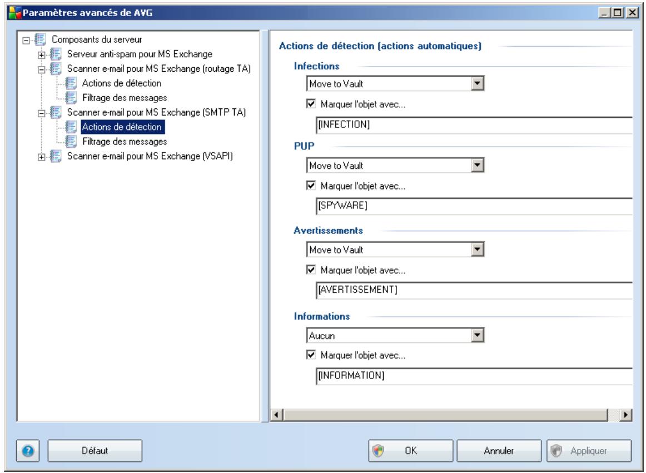
Task: Select Actions de détection under routage TA
Action: [x=122, y=83]
